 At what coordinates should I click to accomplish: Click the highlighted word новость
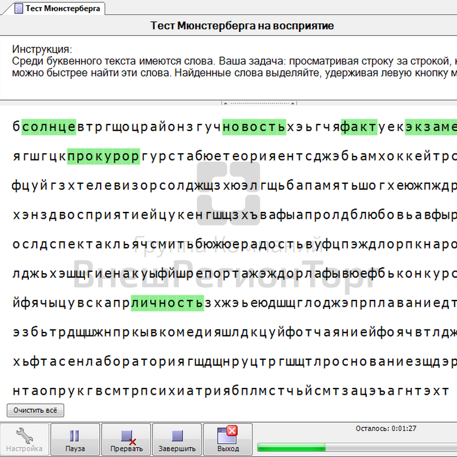point(254,127)
